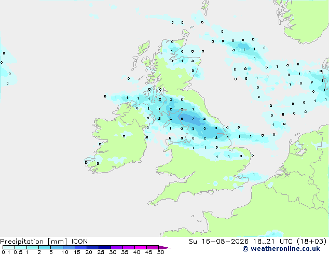Click the 40–45 mm bright pink swatch
Image resolution: width=329 pixels, height=254 pixels.
click(x=141, y=247)
